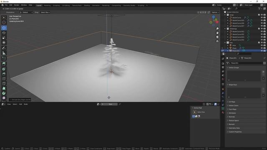Select the 3D Cursor tool

pyautogui.click(x=4, y=22)
